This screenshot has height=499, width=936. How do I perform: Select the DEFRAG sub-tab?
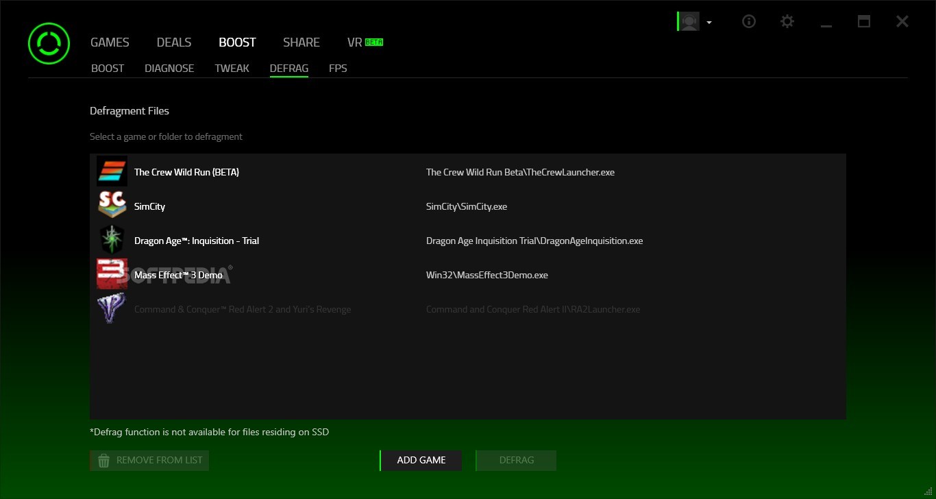click(289, 69)
